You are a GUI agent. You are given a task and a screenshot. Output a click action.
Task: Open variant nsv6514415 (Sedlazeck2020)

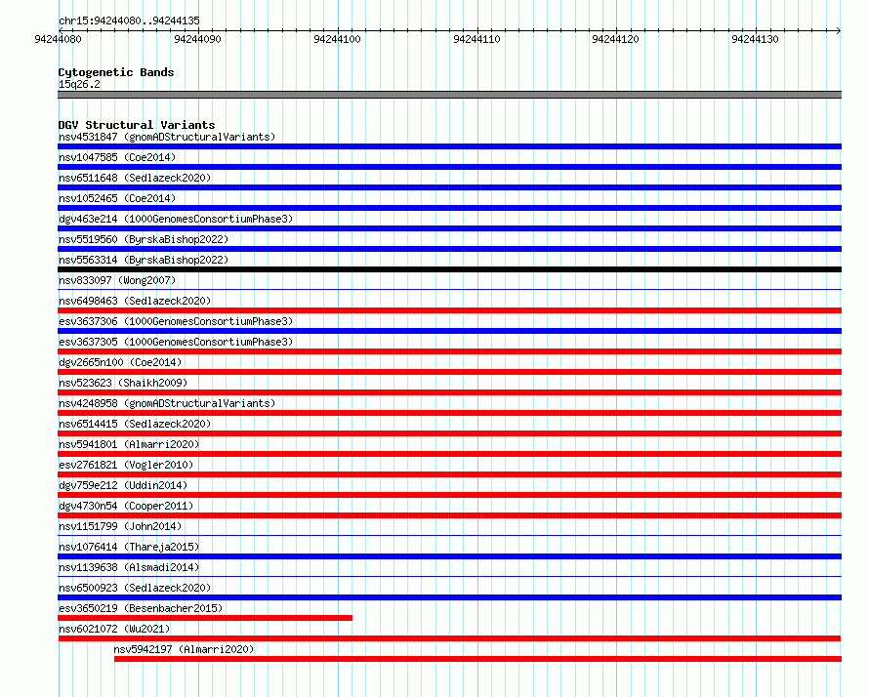coord(135,424)
